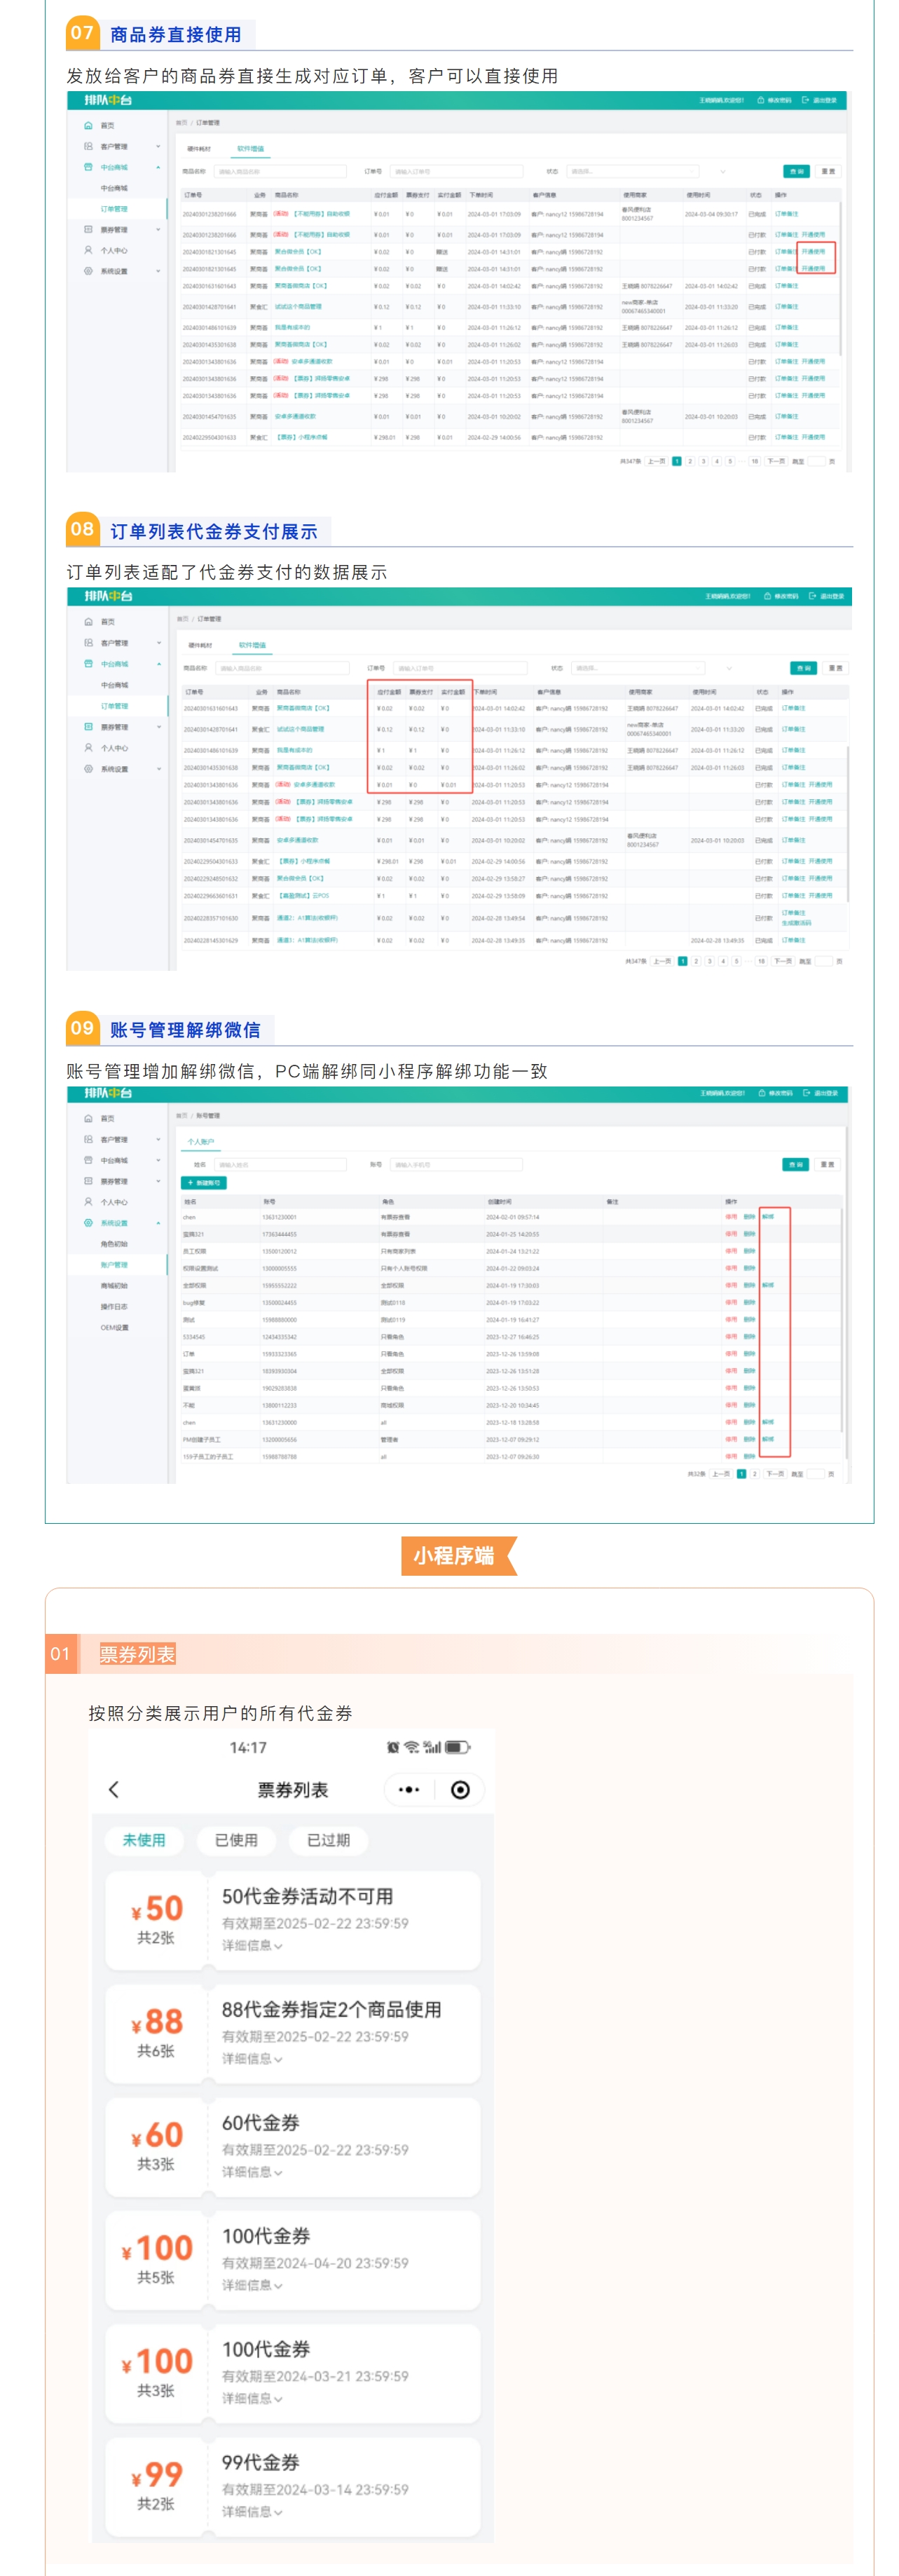899x2576 pixels.
Task: Click 下一页 in section 09 pagination
Action: coord(775,1474)
